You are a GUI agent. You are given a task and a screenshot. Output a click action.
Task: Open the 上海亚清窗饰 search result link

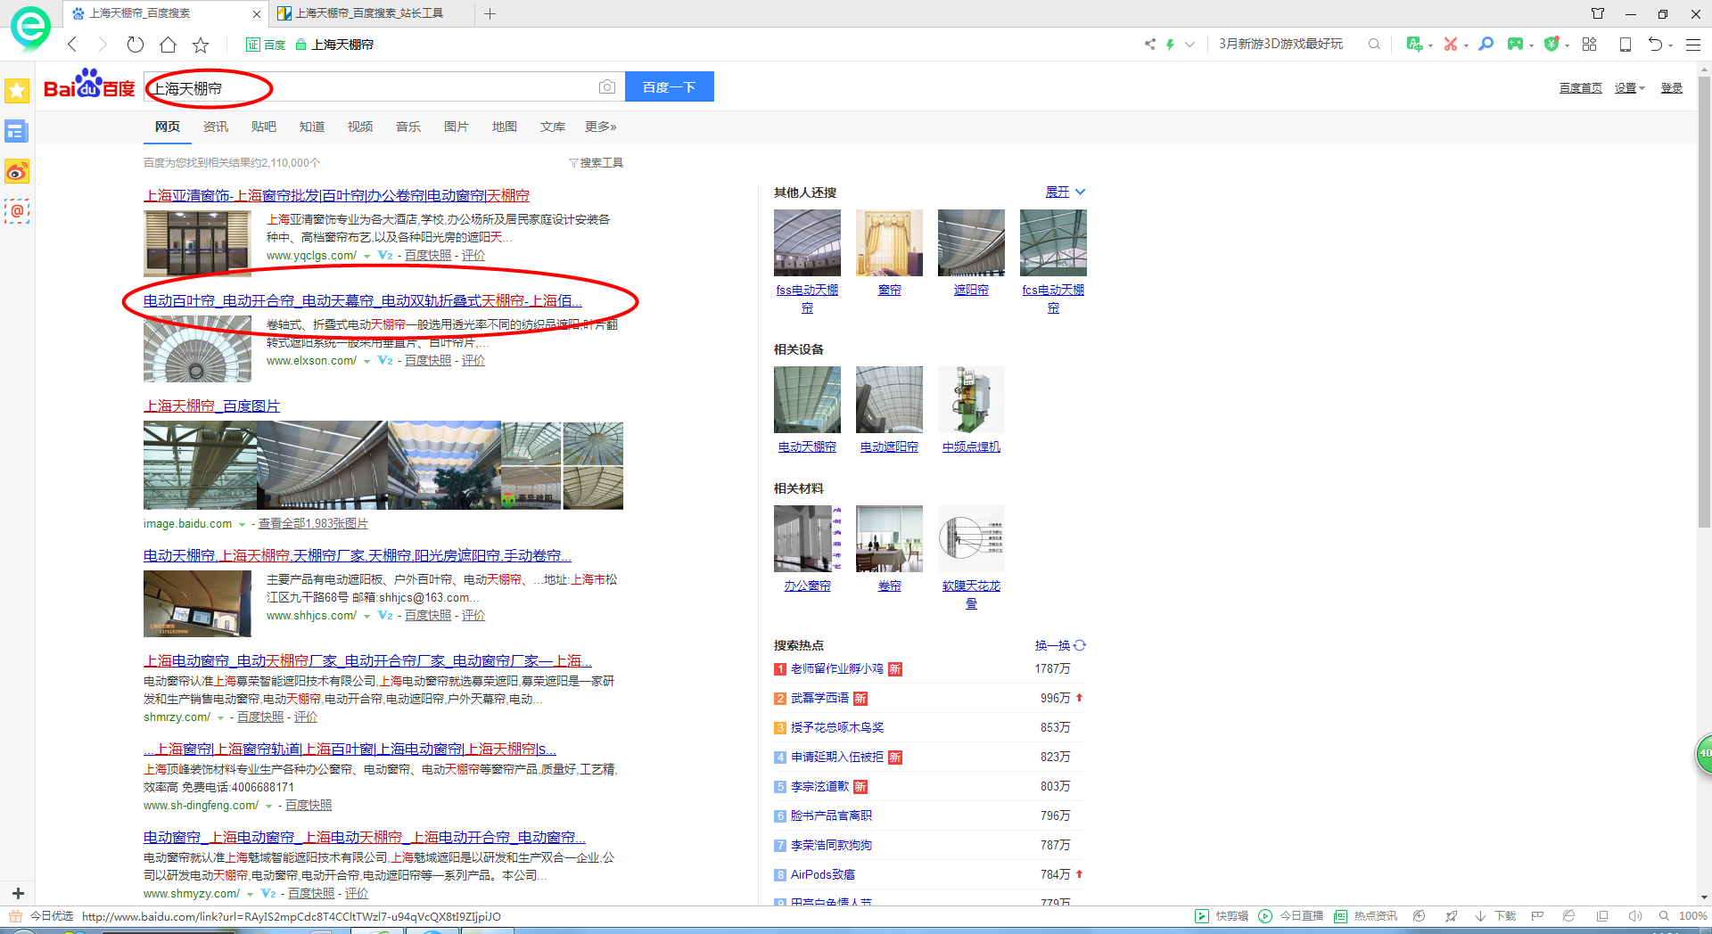[x=337, y=195]
